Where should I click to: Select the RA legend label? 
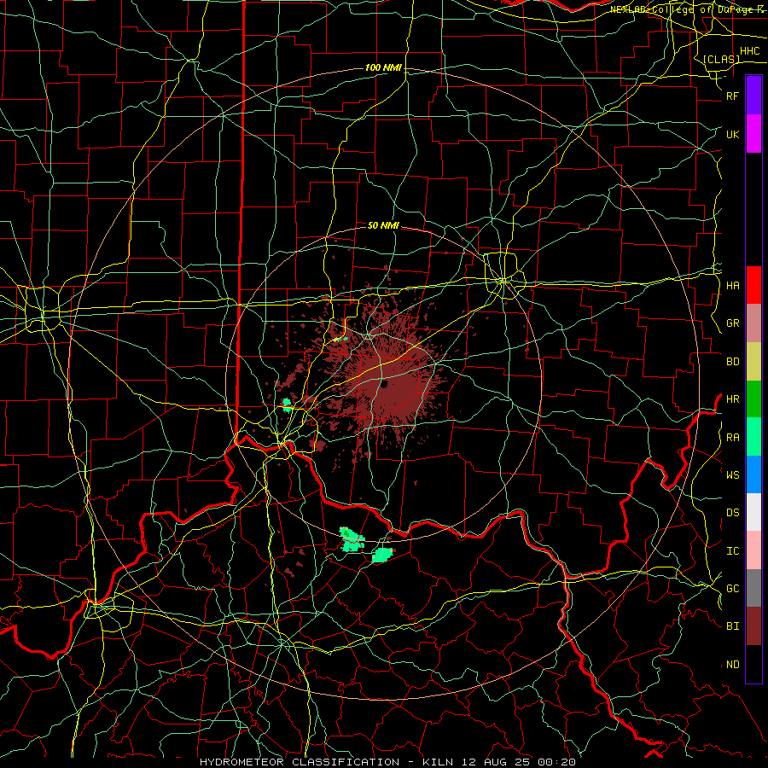(x=732, y=438)
